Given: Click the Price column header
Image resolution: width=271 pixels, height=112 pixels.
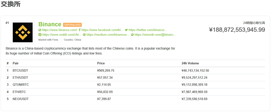Looking at the screenshot, I should [101, 63].
